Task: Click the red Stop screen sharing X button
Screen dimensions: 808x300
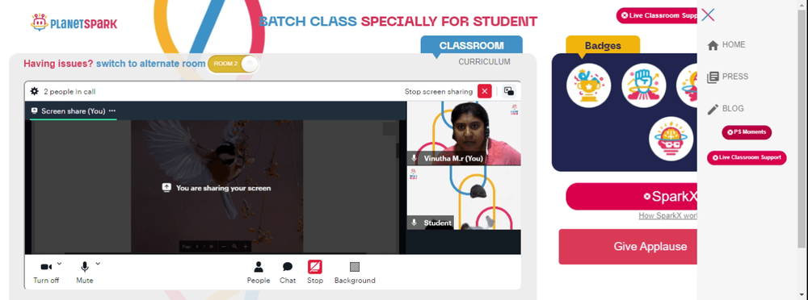Action: pyautogui.click(x=484, y=92)
